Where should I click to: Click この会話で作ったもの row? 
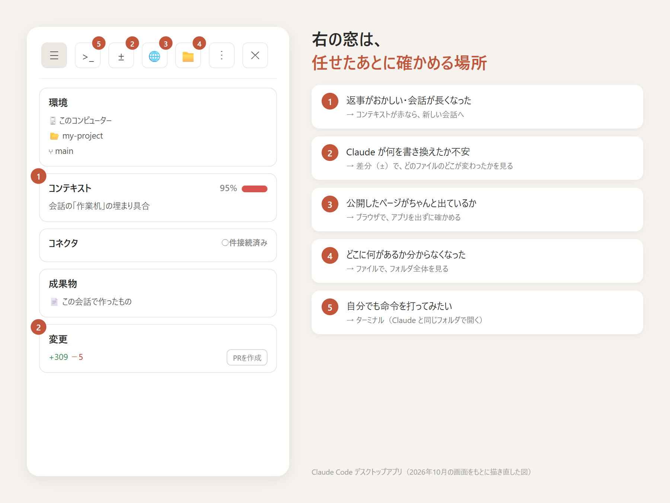[x=91, y=302]
